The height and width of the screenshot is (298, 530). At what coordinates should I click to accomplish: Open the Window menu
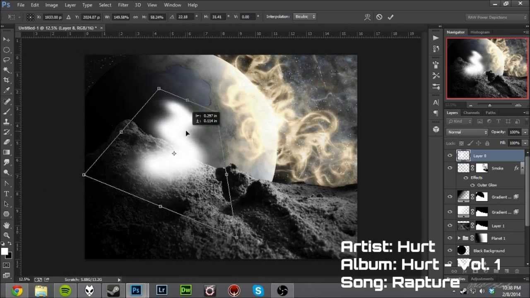pos(173,5)
